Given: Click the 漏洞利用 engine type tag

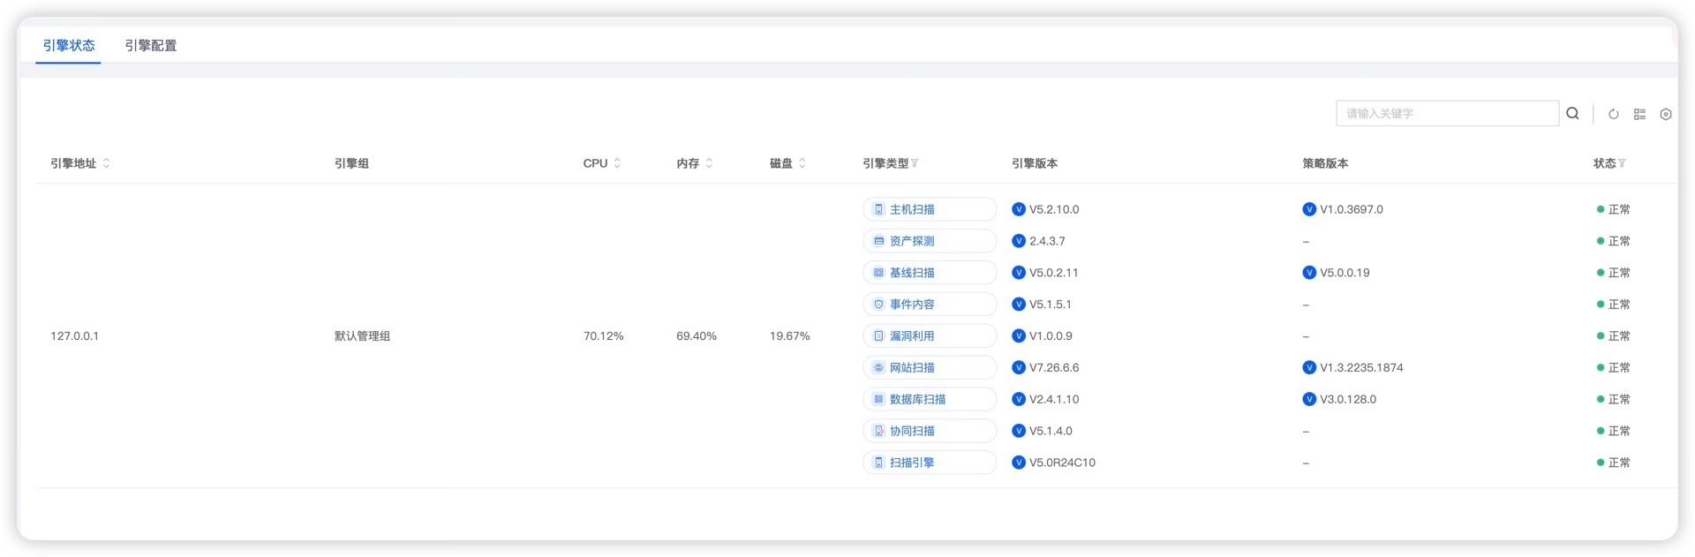Looking at the screenshot, I should (928, 336).
